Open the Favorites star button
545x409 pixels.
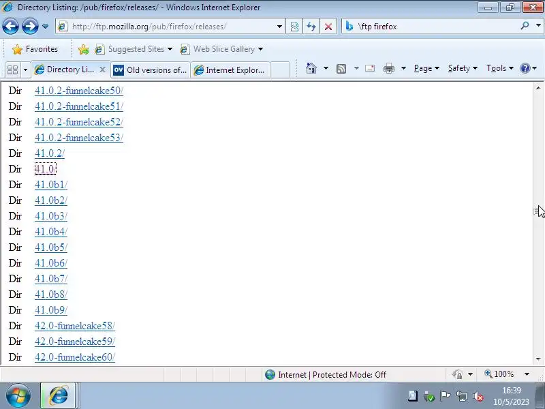click(35, 49)
